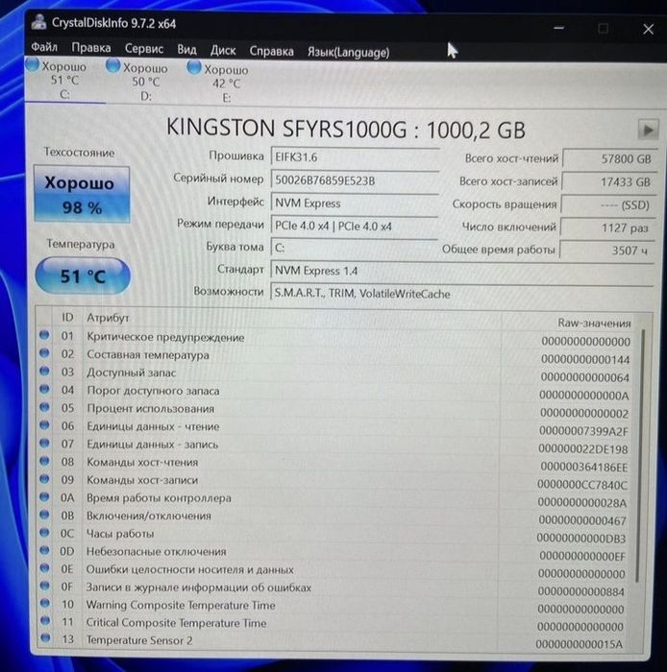Click the power-on count value 1127 раз

pyautogui.click(x=607, y=228)
